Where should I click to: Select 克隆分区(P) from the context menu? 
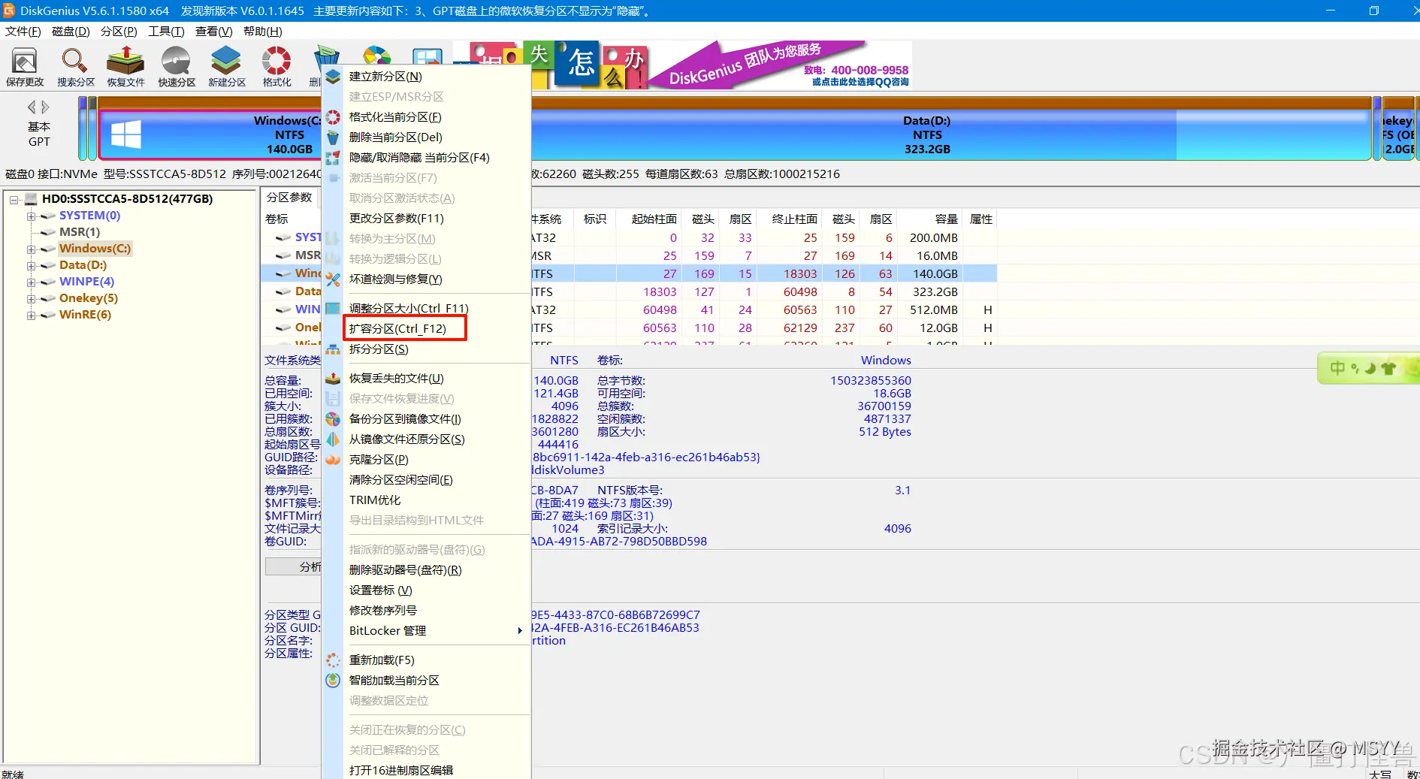[379, 460]
